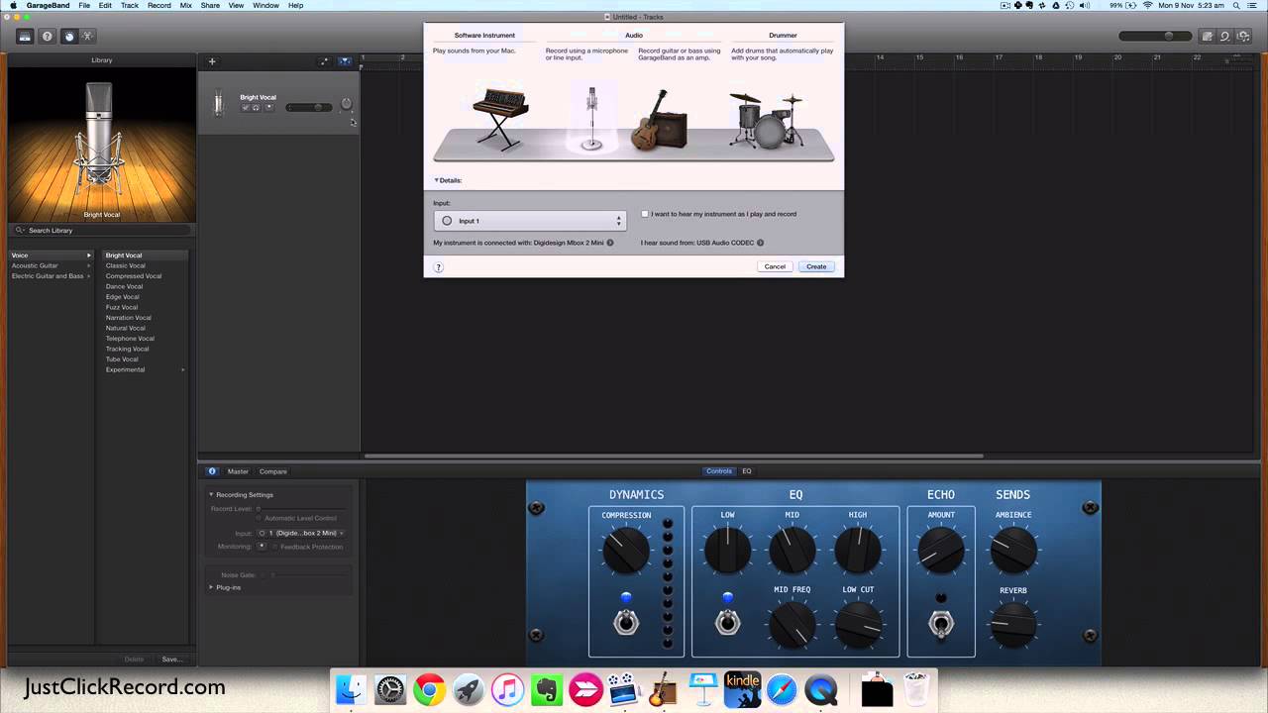Screen dimensions: 1268x713
Task: Click the Compression knob
Action: (626, 551)
